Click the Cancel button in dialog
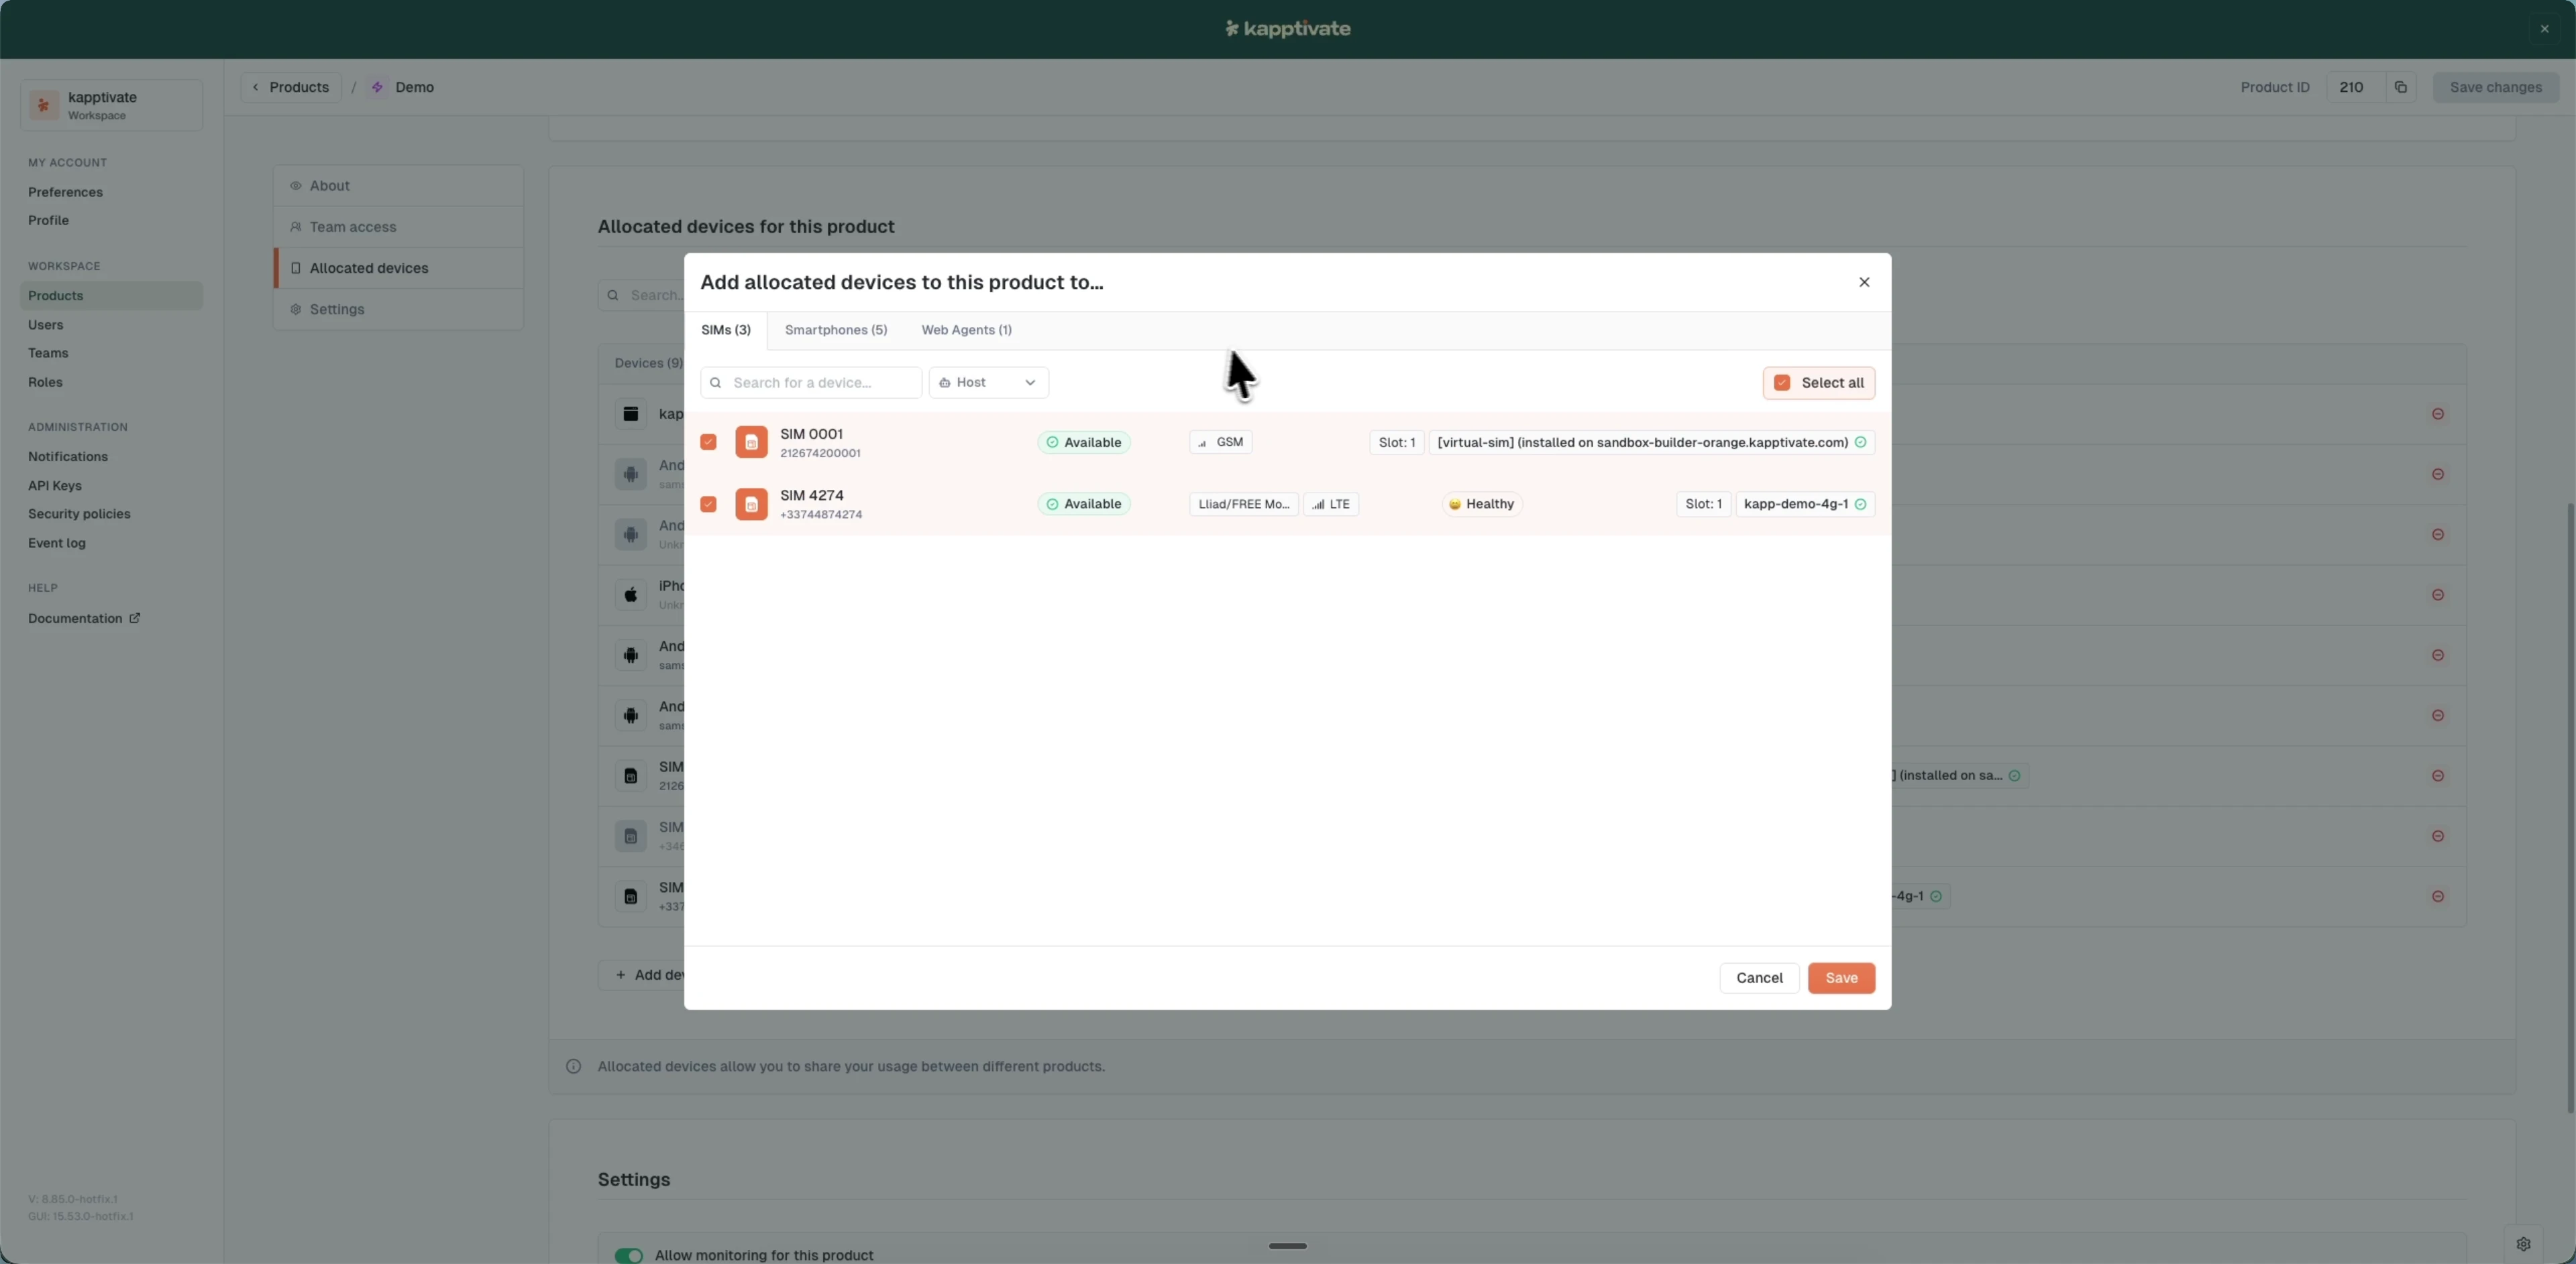 pyautogui.click(x=1759, y=978)
